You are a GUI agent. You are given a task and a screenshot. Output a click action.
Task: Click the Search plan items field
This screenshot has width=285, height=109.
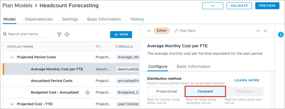27,34
